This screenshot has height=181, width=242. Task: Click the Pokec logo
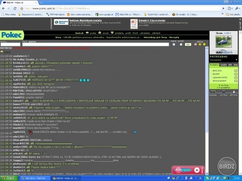(x=12, y=35)
